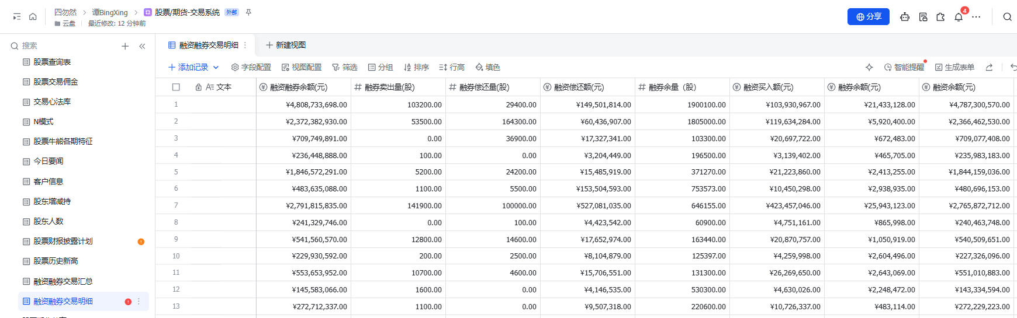
Task: Open 融资融券交易明细 sidebar item menu dots
Action: click(x=139, y=302)
